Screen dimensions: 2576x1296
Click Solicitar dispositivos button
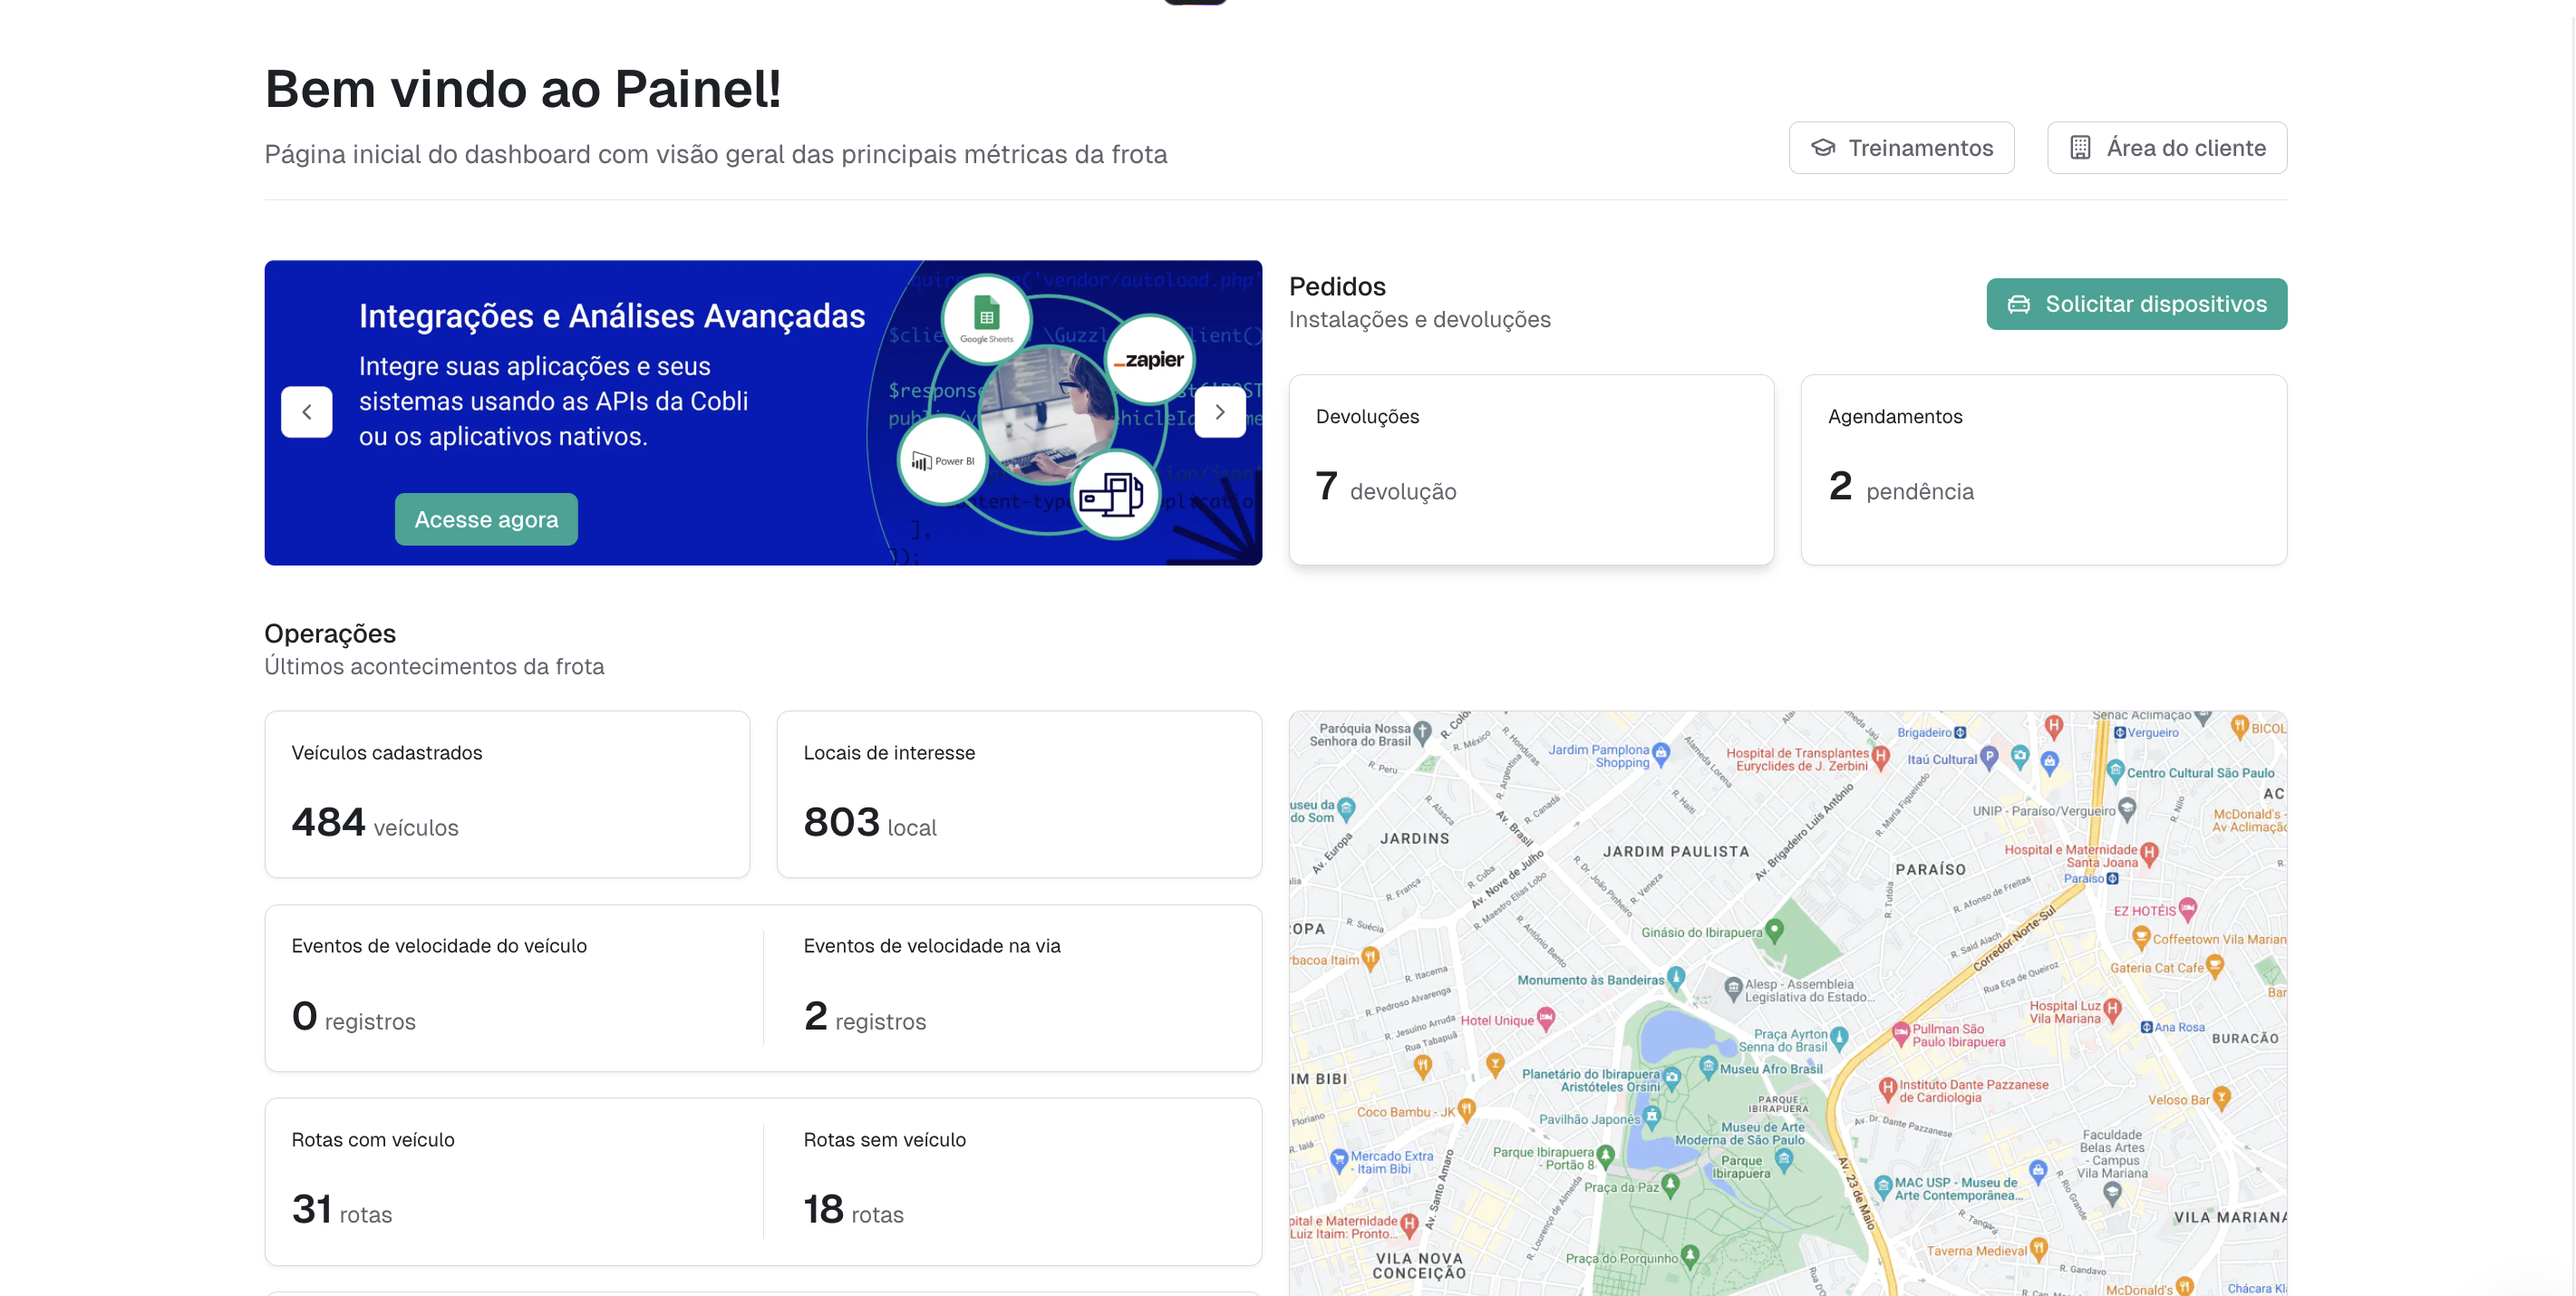tap(2136, 304)
